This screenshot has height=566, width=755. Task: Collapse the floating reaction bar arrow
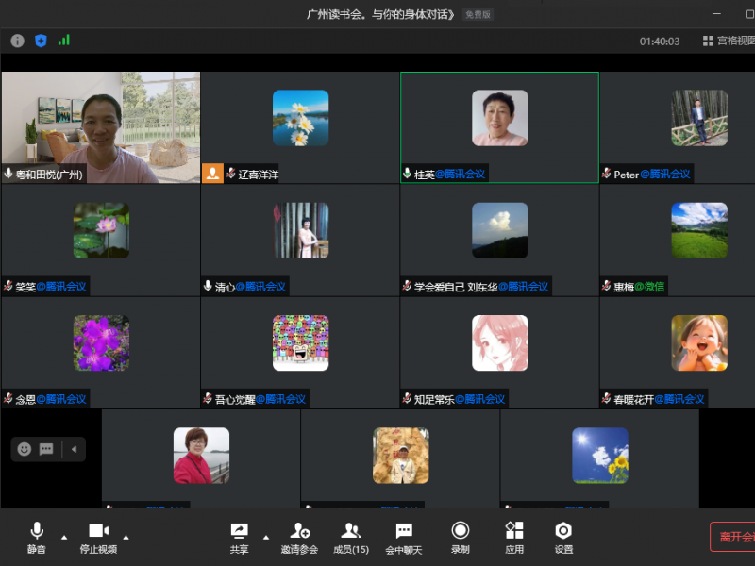[x=74, y=449]
